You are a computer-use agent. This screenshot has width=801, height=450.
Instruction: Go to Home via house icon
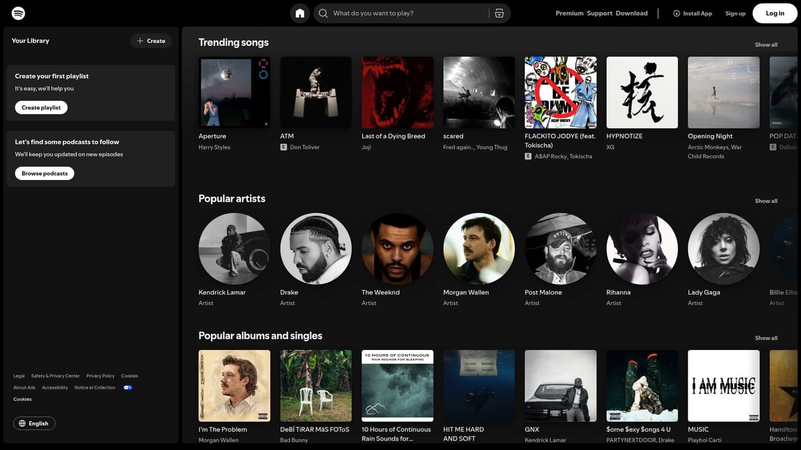pyautogui.click(x=300, y=13)
